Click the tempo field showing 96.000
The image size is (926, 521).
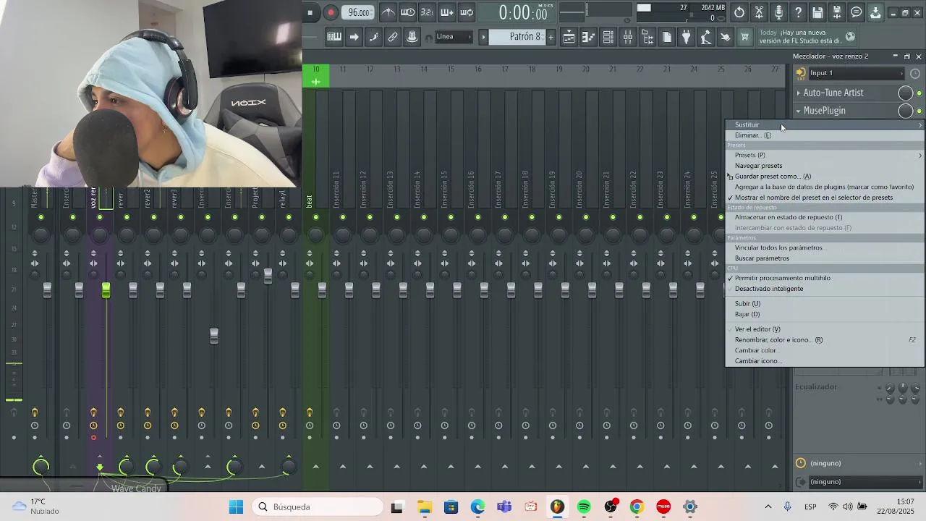[358, 12]
